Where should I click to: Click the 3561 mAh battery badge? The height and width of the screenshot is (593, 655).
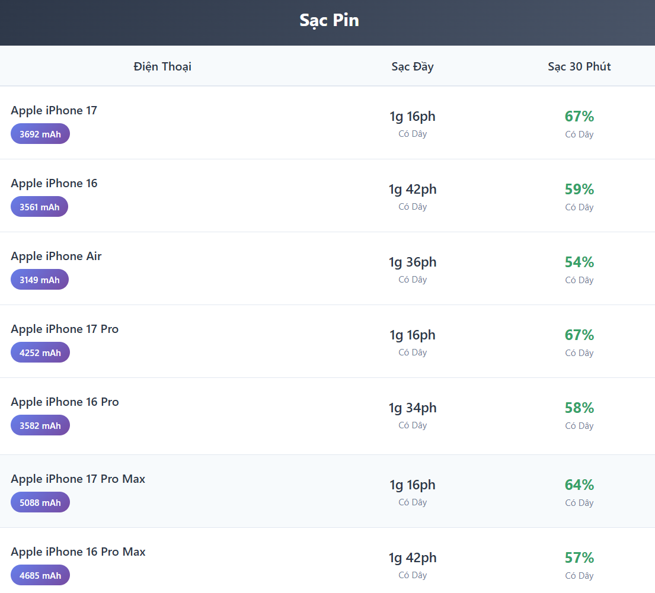pos(40,207)
